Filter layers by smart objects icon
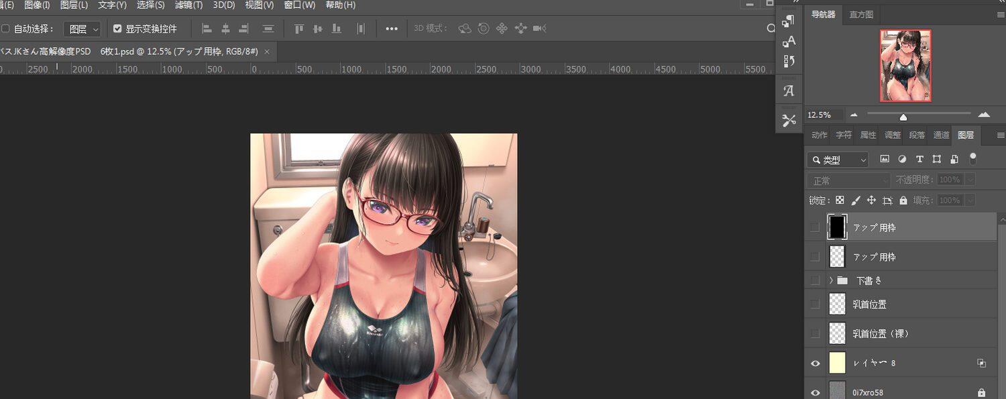This screenshot has width=1006, height=399. pyautogui.click(x=954, y=160)
